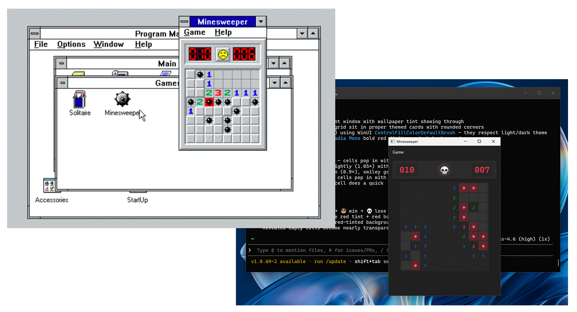Minimize the Main group window
This screenshot has width=577, height=312.
(x=274, y=63)
